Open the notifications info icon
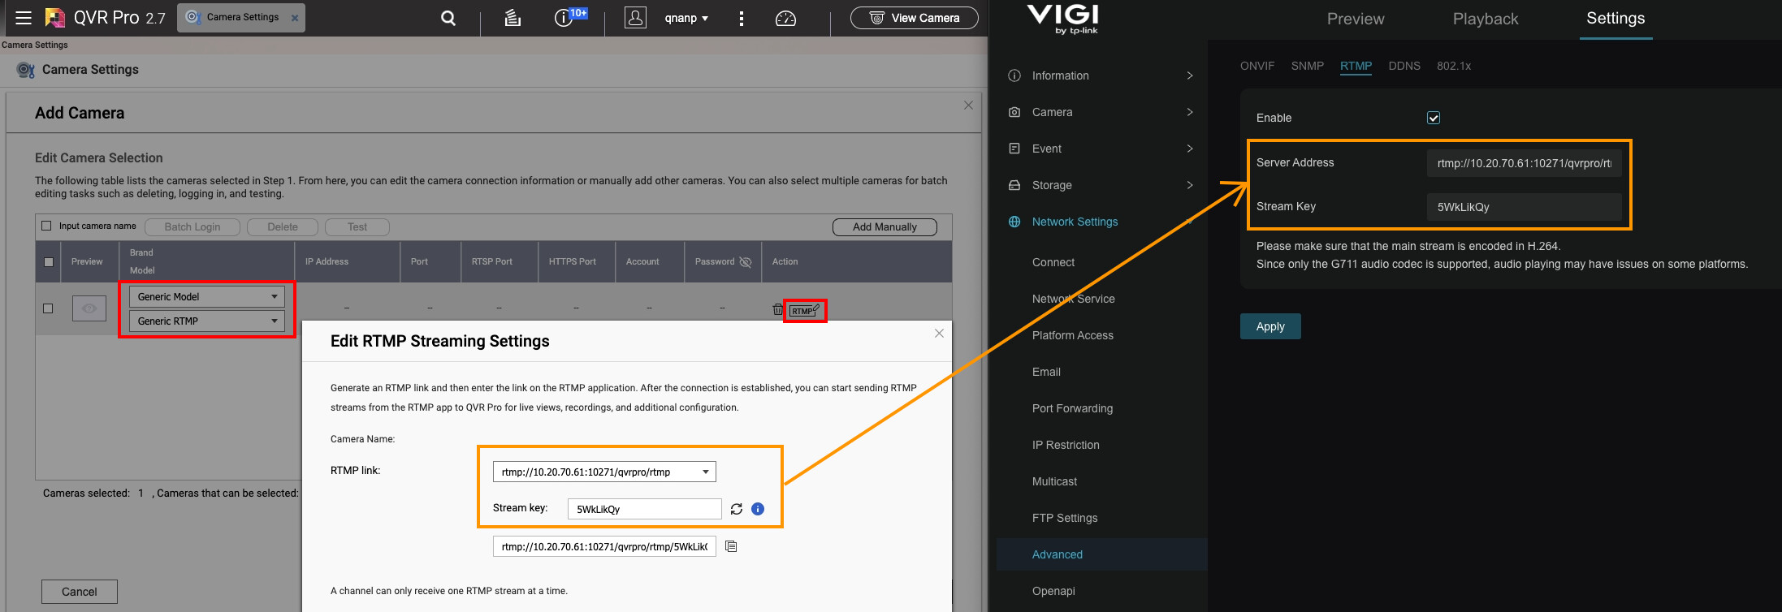The image size is (1782, 612). 564,18
